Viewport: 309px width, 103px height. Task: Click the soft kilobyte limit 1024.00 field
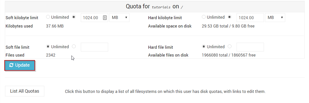(94, 18)
